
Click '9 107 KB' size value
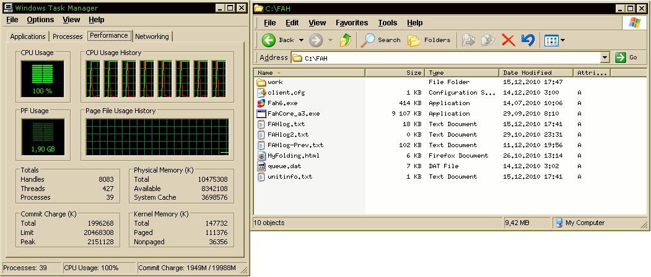click(406, 114)
